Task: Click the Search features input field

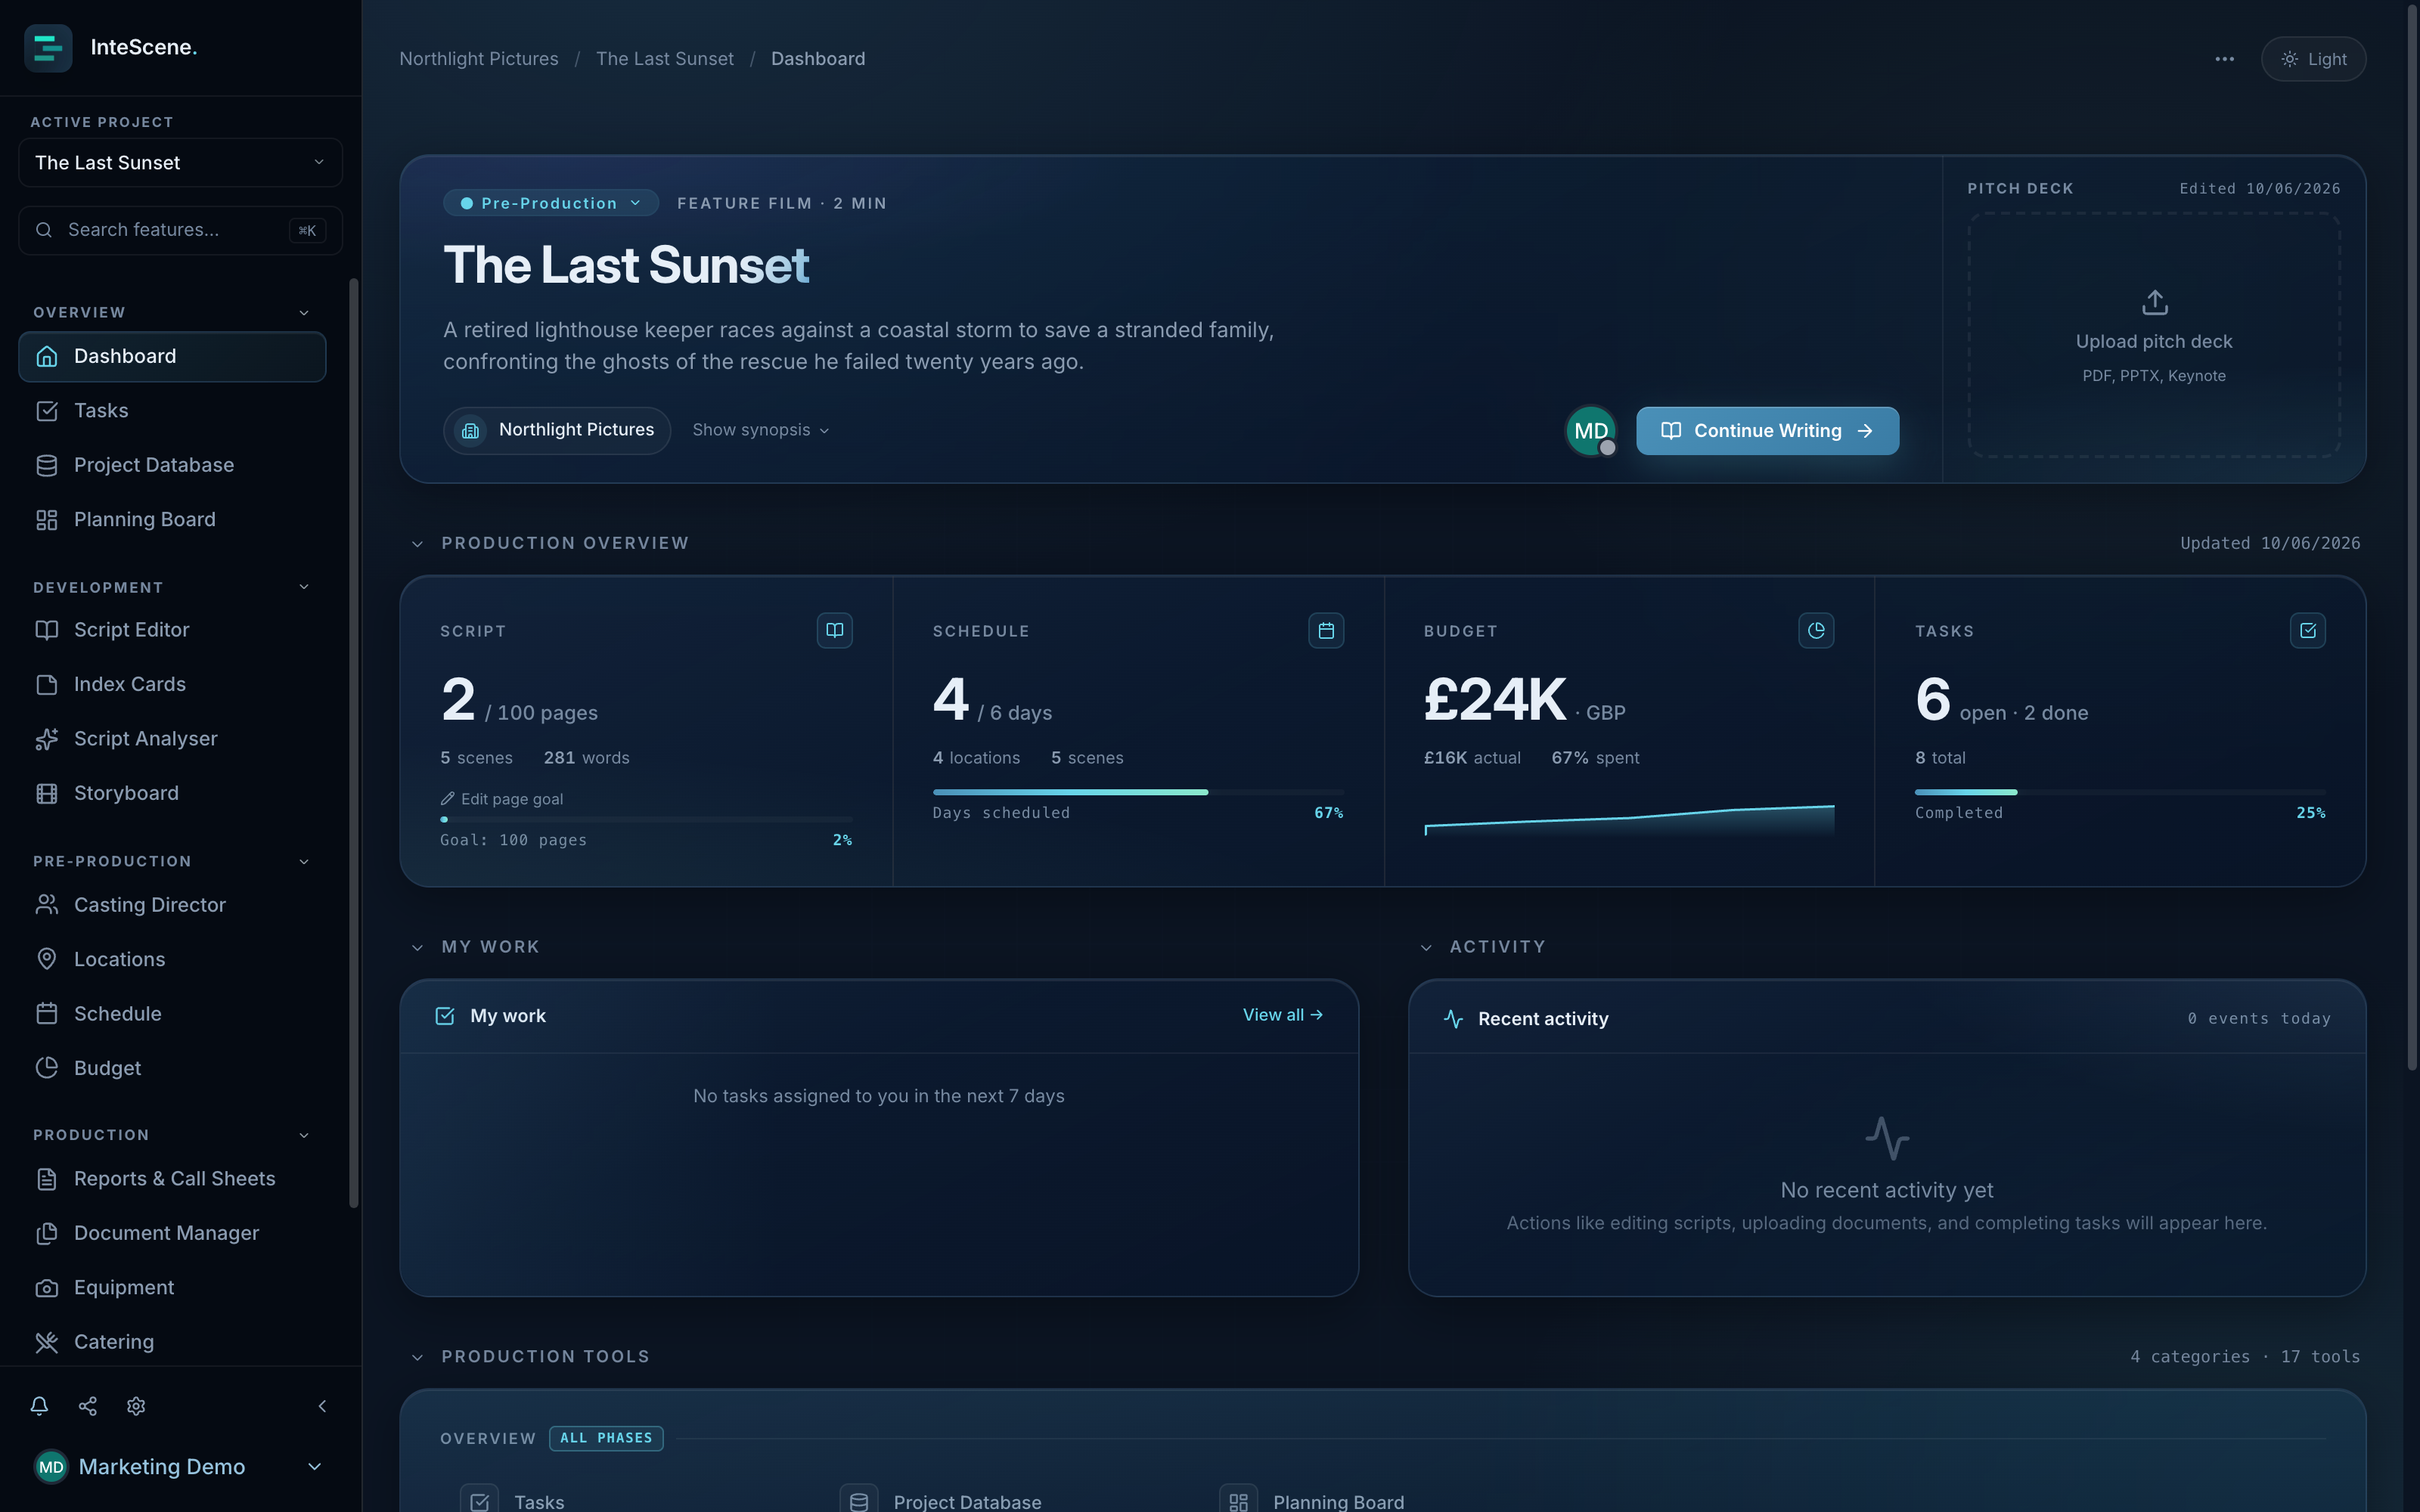Action: (x=180, y=230)
